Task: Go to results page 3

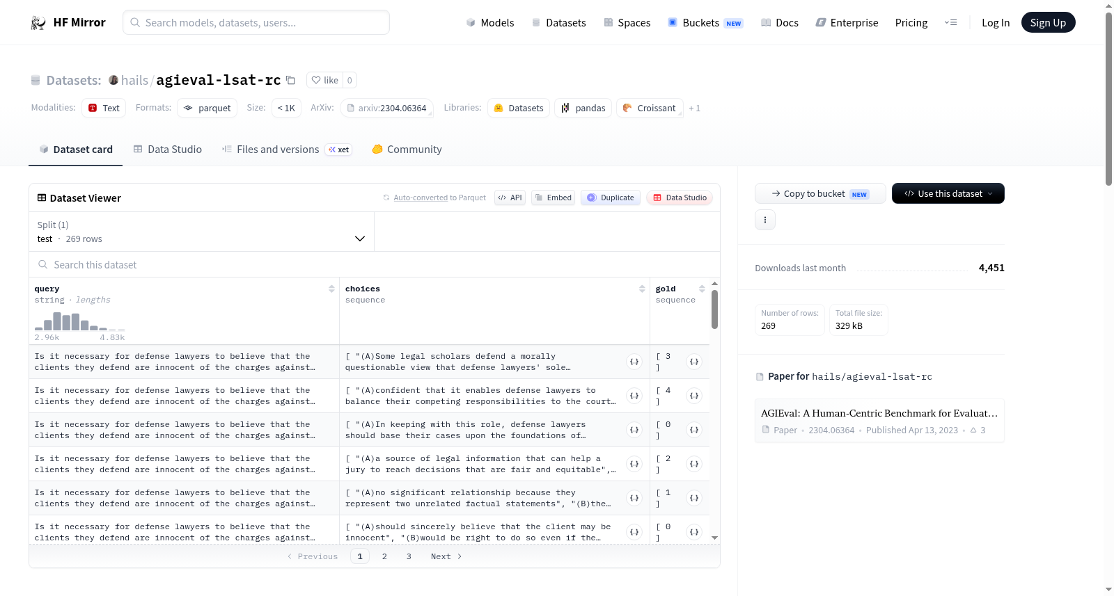Action: [409, 556]
